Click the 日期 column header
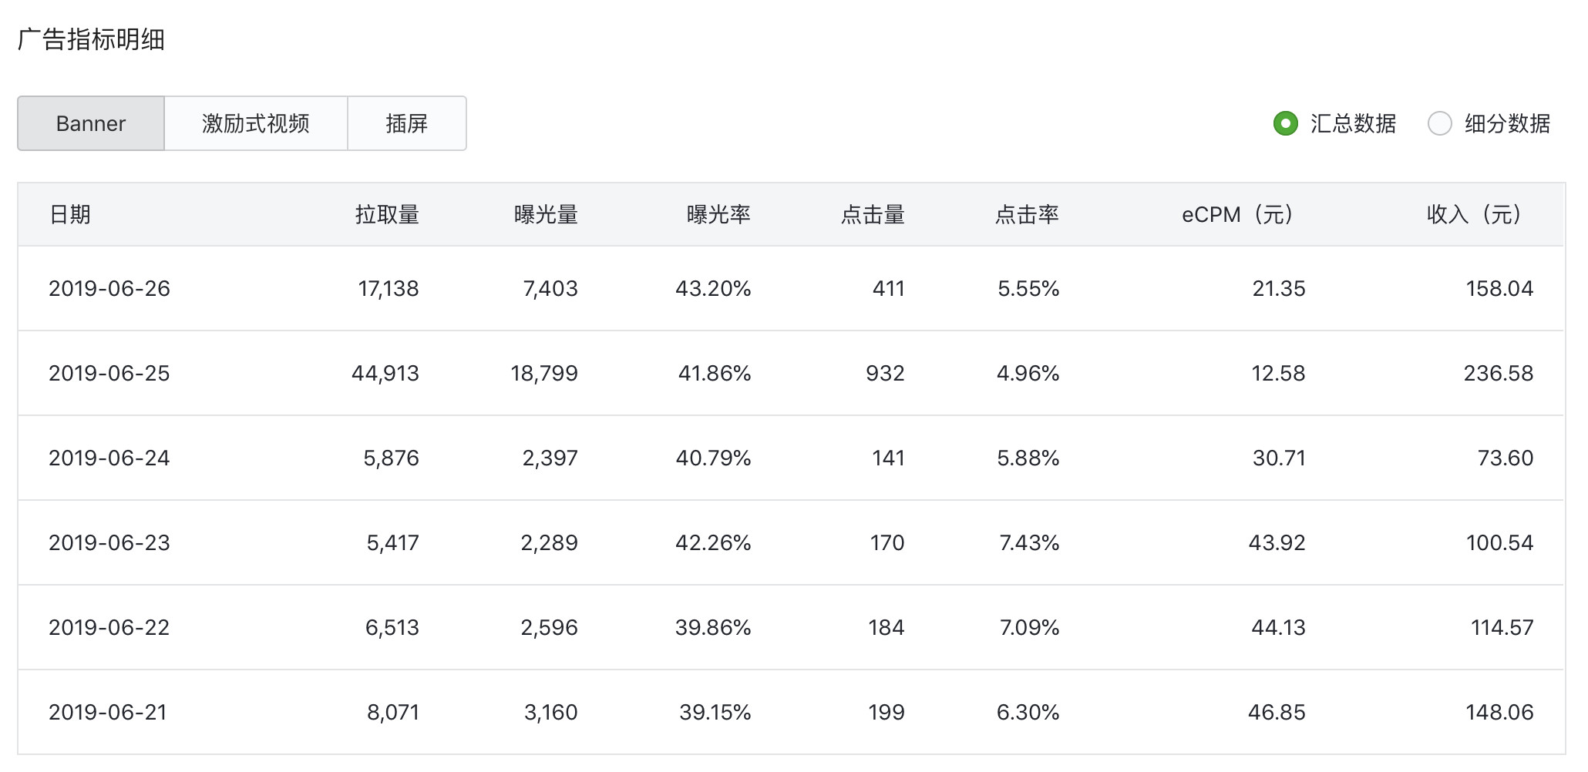 (70, 214)
